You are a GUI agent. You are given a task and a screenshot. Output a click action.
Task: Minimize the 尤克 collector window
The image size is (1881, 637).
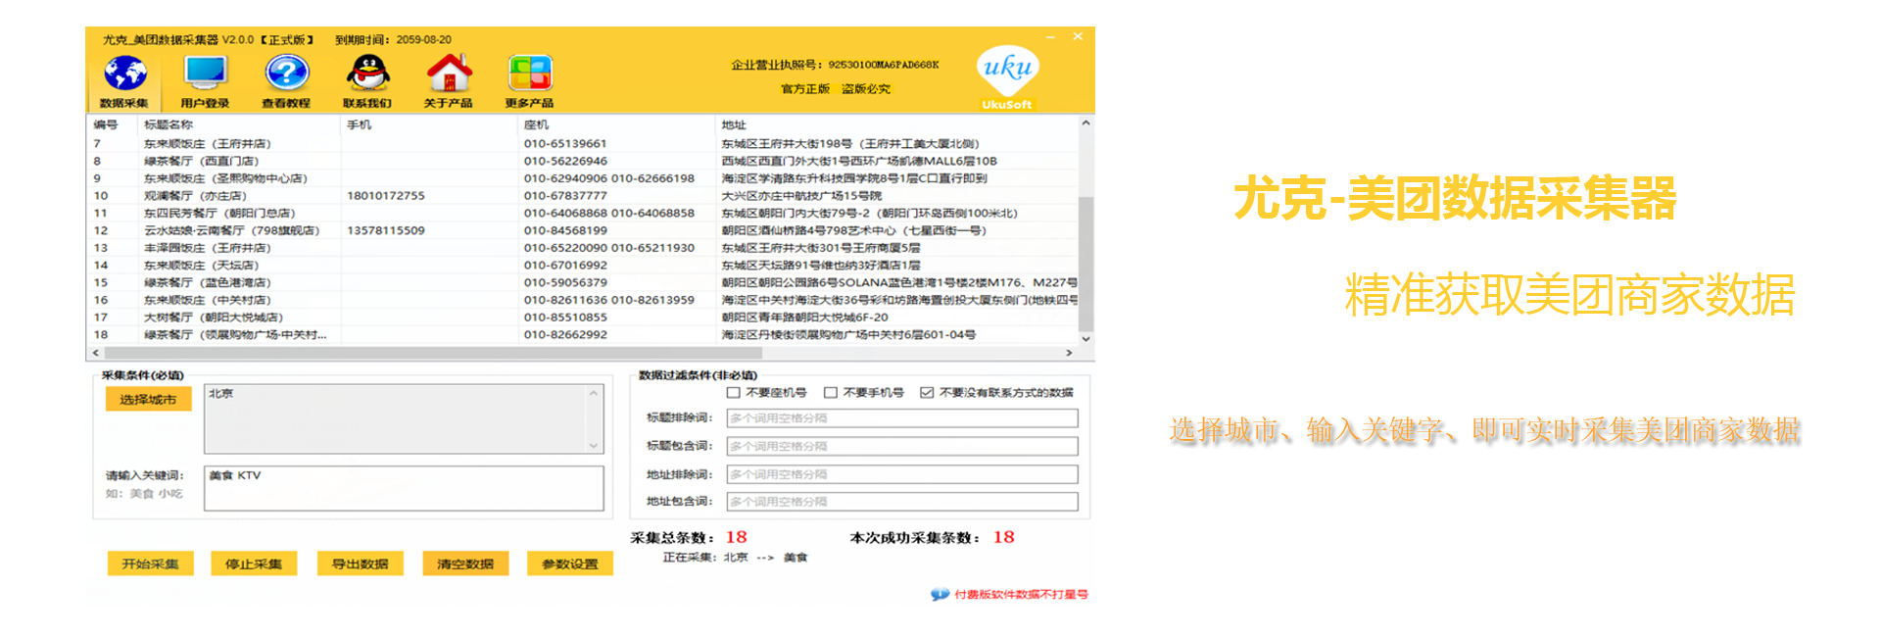[x=1051, y=37]
